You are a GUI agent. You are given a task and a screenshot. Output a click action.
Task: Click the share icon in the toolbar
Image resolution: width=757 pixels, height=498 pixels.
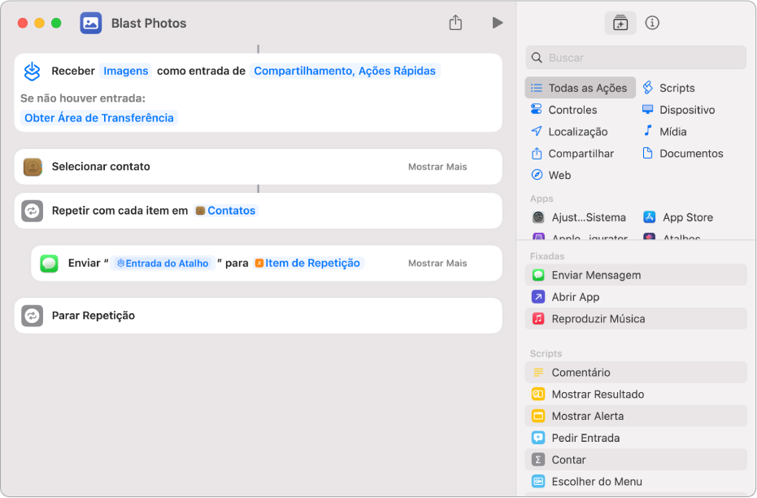[455, 23]
